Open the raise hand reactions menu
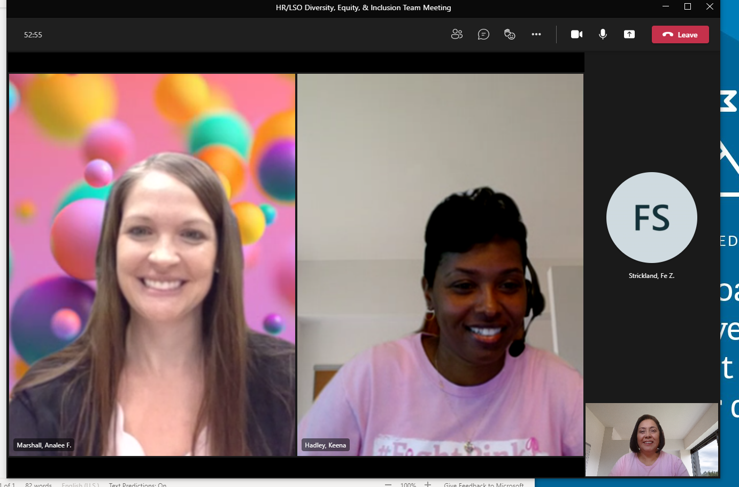Screen dimensions: 739x487 (x=510, y=34)
